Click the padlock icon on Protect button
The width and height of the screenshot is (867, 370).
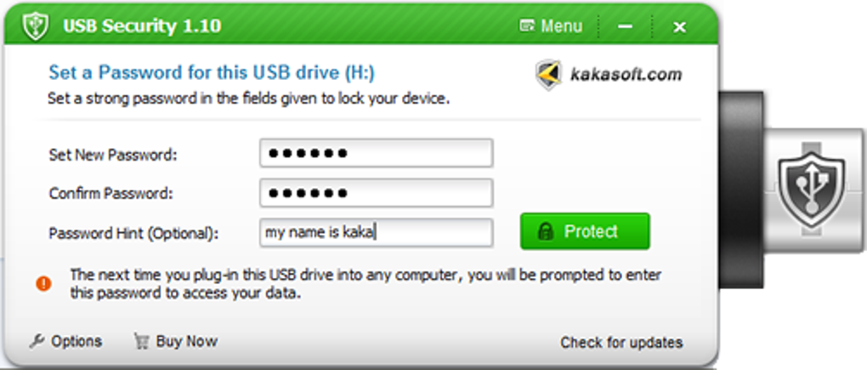pyautogui.click(x=547, y=231)
